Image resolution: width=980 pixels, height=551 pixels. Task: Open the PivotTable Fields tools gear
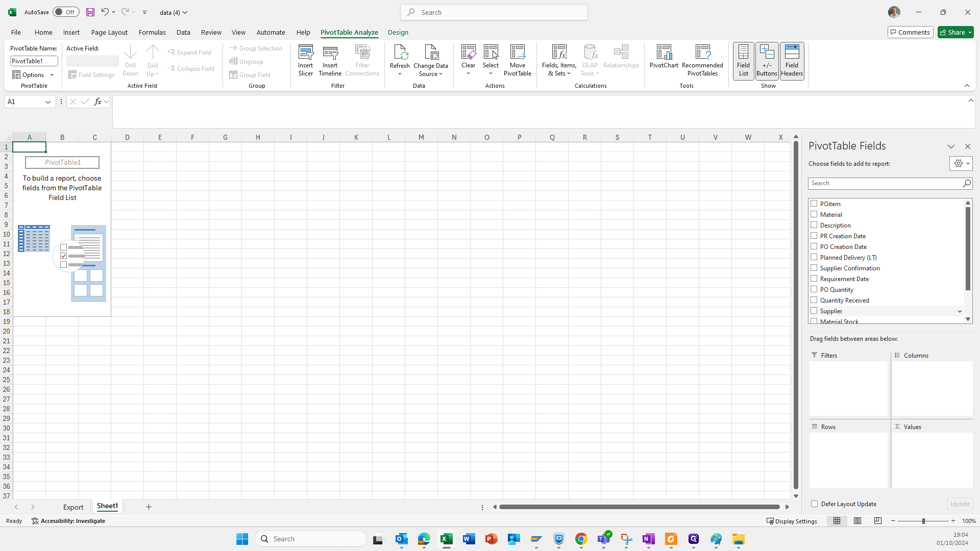(x=961, y=164)
